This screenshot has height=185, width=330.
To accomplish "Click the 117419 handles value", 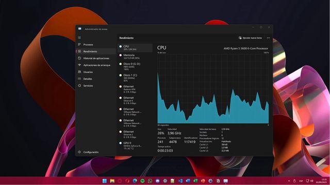I will coord(190,142).
